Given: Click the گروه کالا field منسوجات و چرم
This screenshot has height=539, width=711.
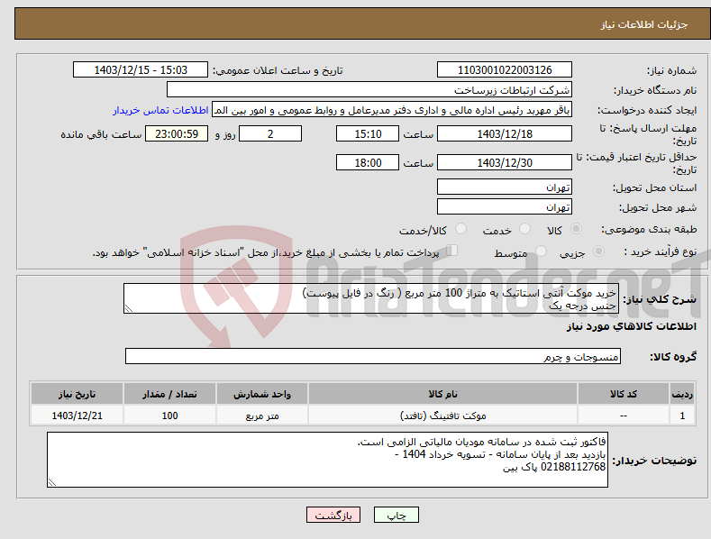Looking at the screenshot, I should coord(373,357).
